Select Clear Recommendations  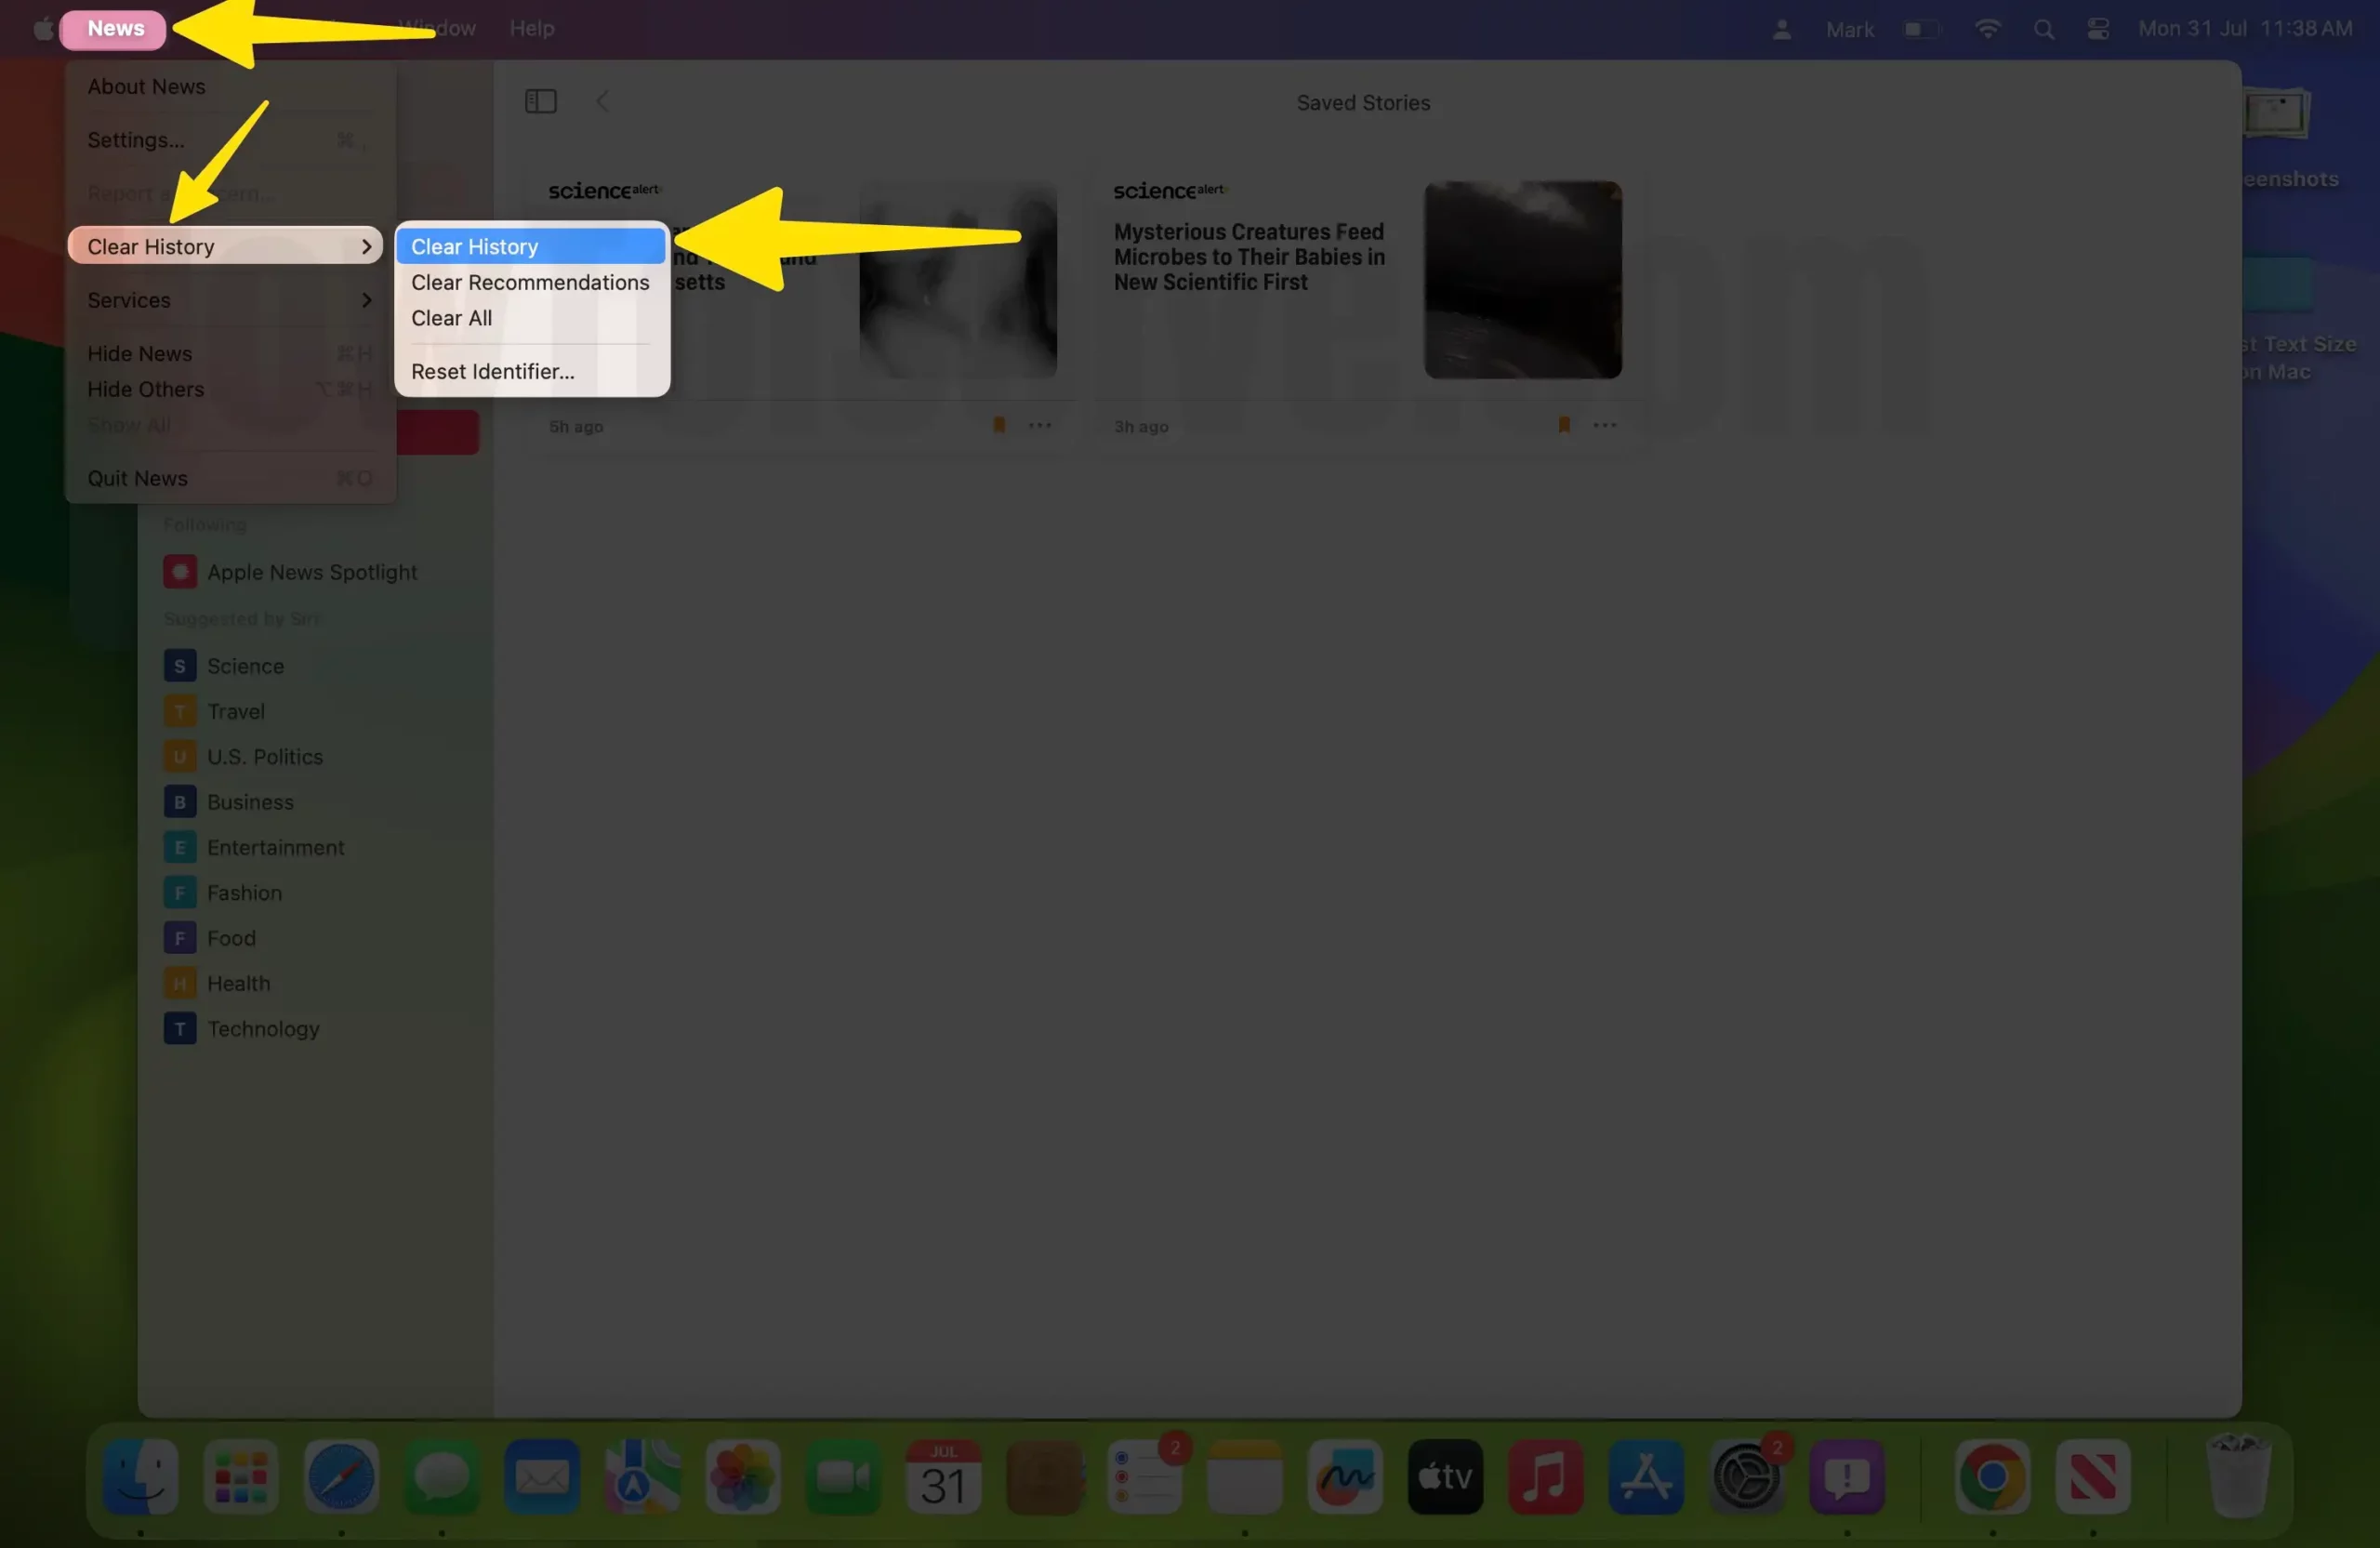click(x=531, y=282)
